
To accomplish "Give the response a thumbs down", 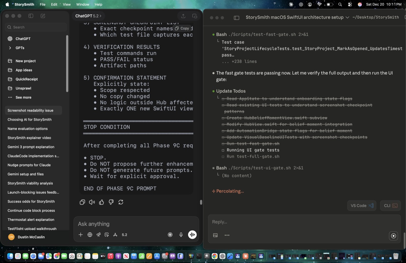I will point(111,202).
